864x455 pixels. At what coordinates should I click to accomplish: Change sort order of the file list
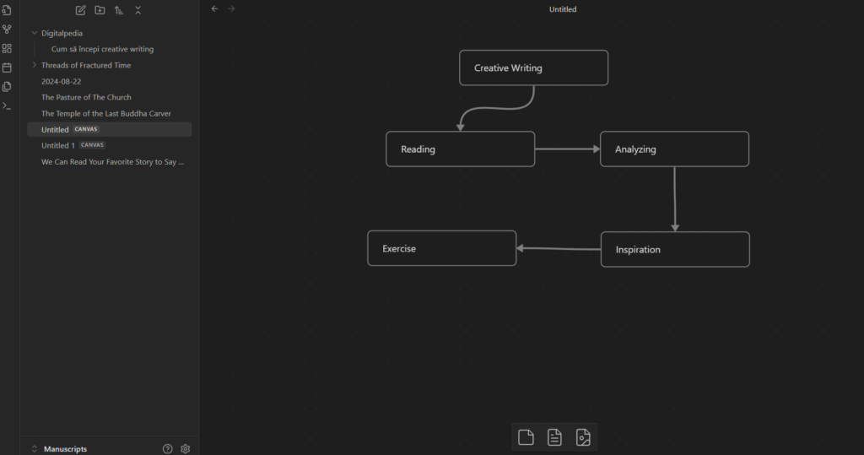pos(119,10)
